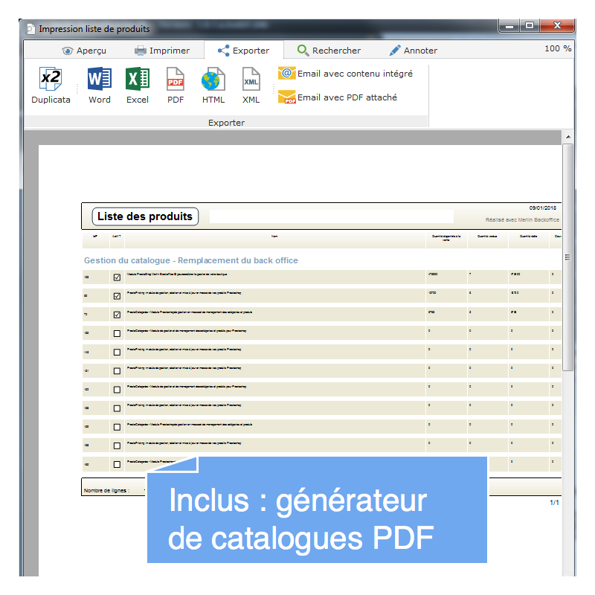
Task: Click the Duplicata x2 icon
Action: pyautogui.click(x=51, y=80)
